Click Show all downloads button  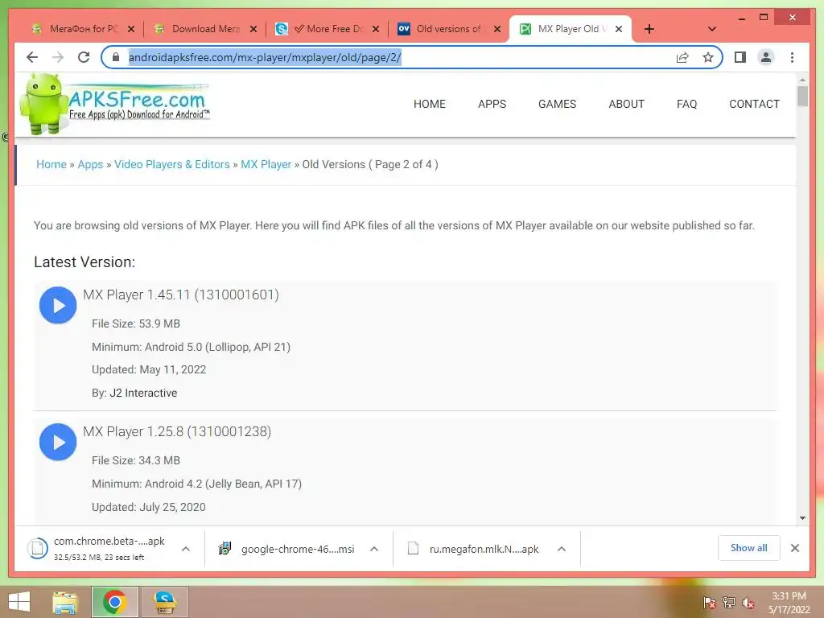click(749, 548)
